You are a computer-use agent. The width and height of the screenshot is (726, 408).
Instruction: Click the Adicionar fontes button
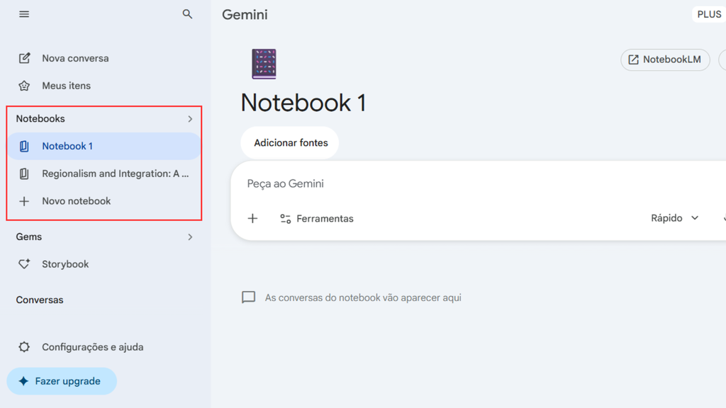(x=289, y=142)
